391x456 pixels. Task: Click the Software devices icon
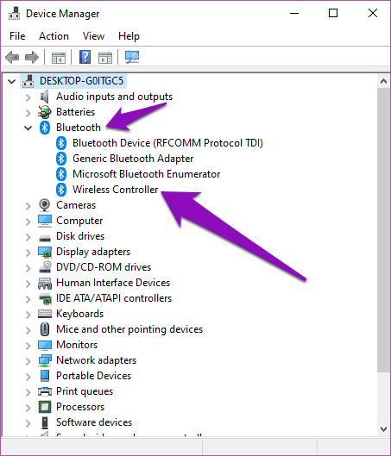click(x=45, y=422)
